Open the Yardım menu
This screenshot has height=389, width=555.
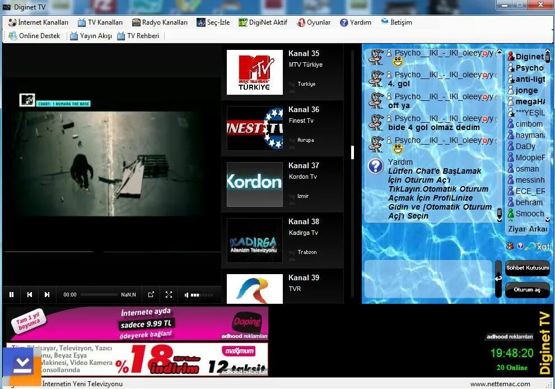pyautogui.click(x=356, y=22)
